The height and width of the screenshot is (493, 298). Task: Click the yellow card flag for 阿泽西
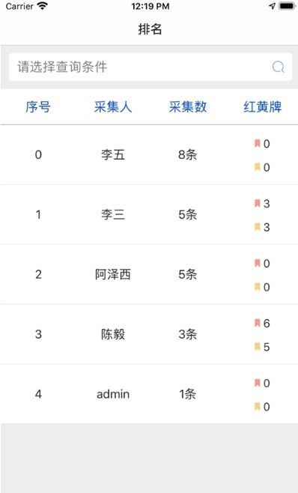click(258, 287)
